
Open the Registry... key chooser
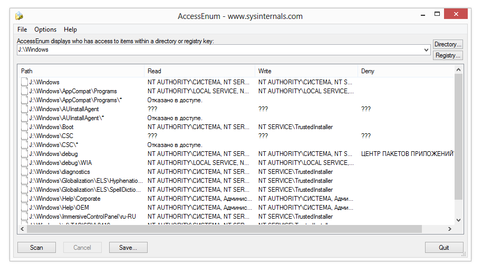pos(448,55)
